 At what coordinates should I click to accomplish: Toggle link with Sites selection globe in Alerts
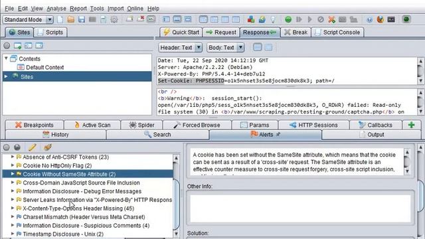click(17, 147)
